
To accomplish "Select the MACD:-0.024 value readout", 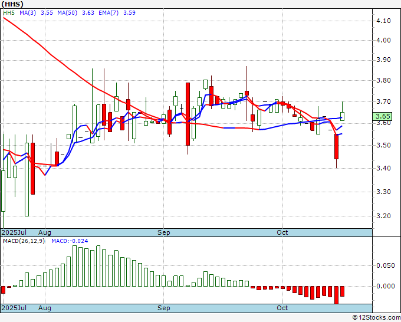I will [70, 241].
